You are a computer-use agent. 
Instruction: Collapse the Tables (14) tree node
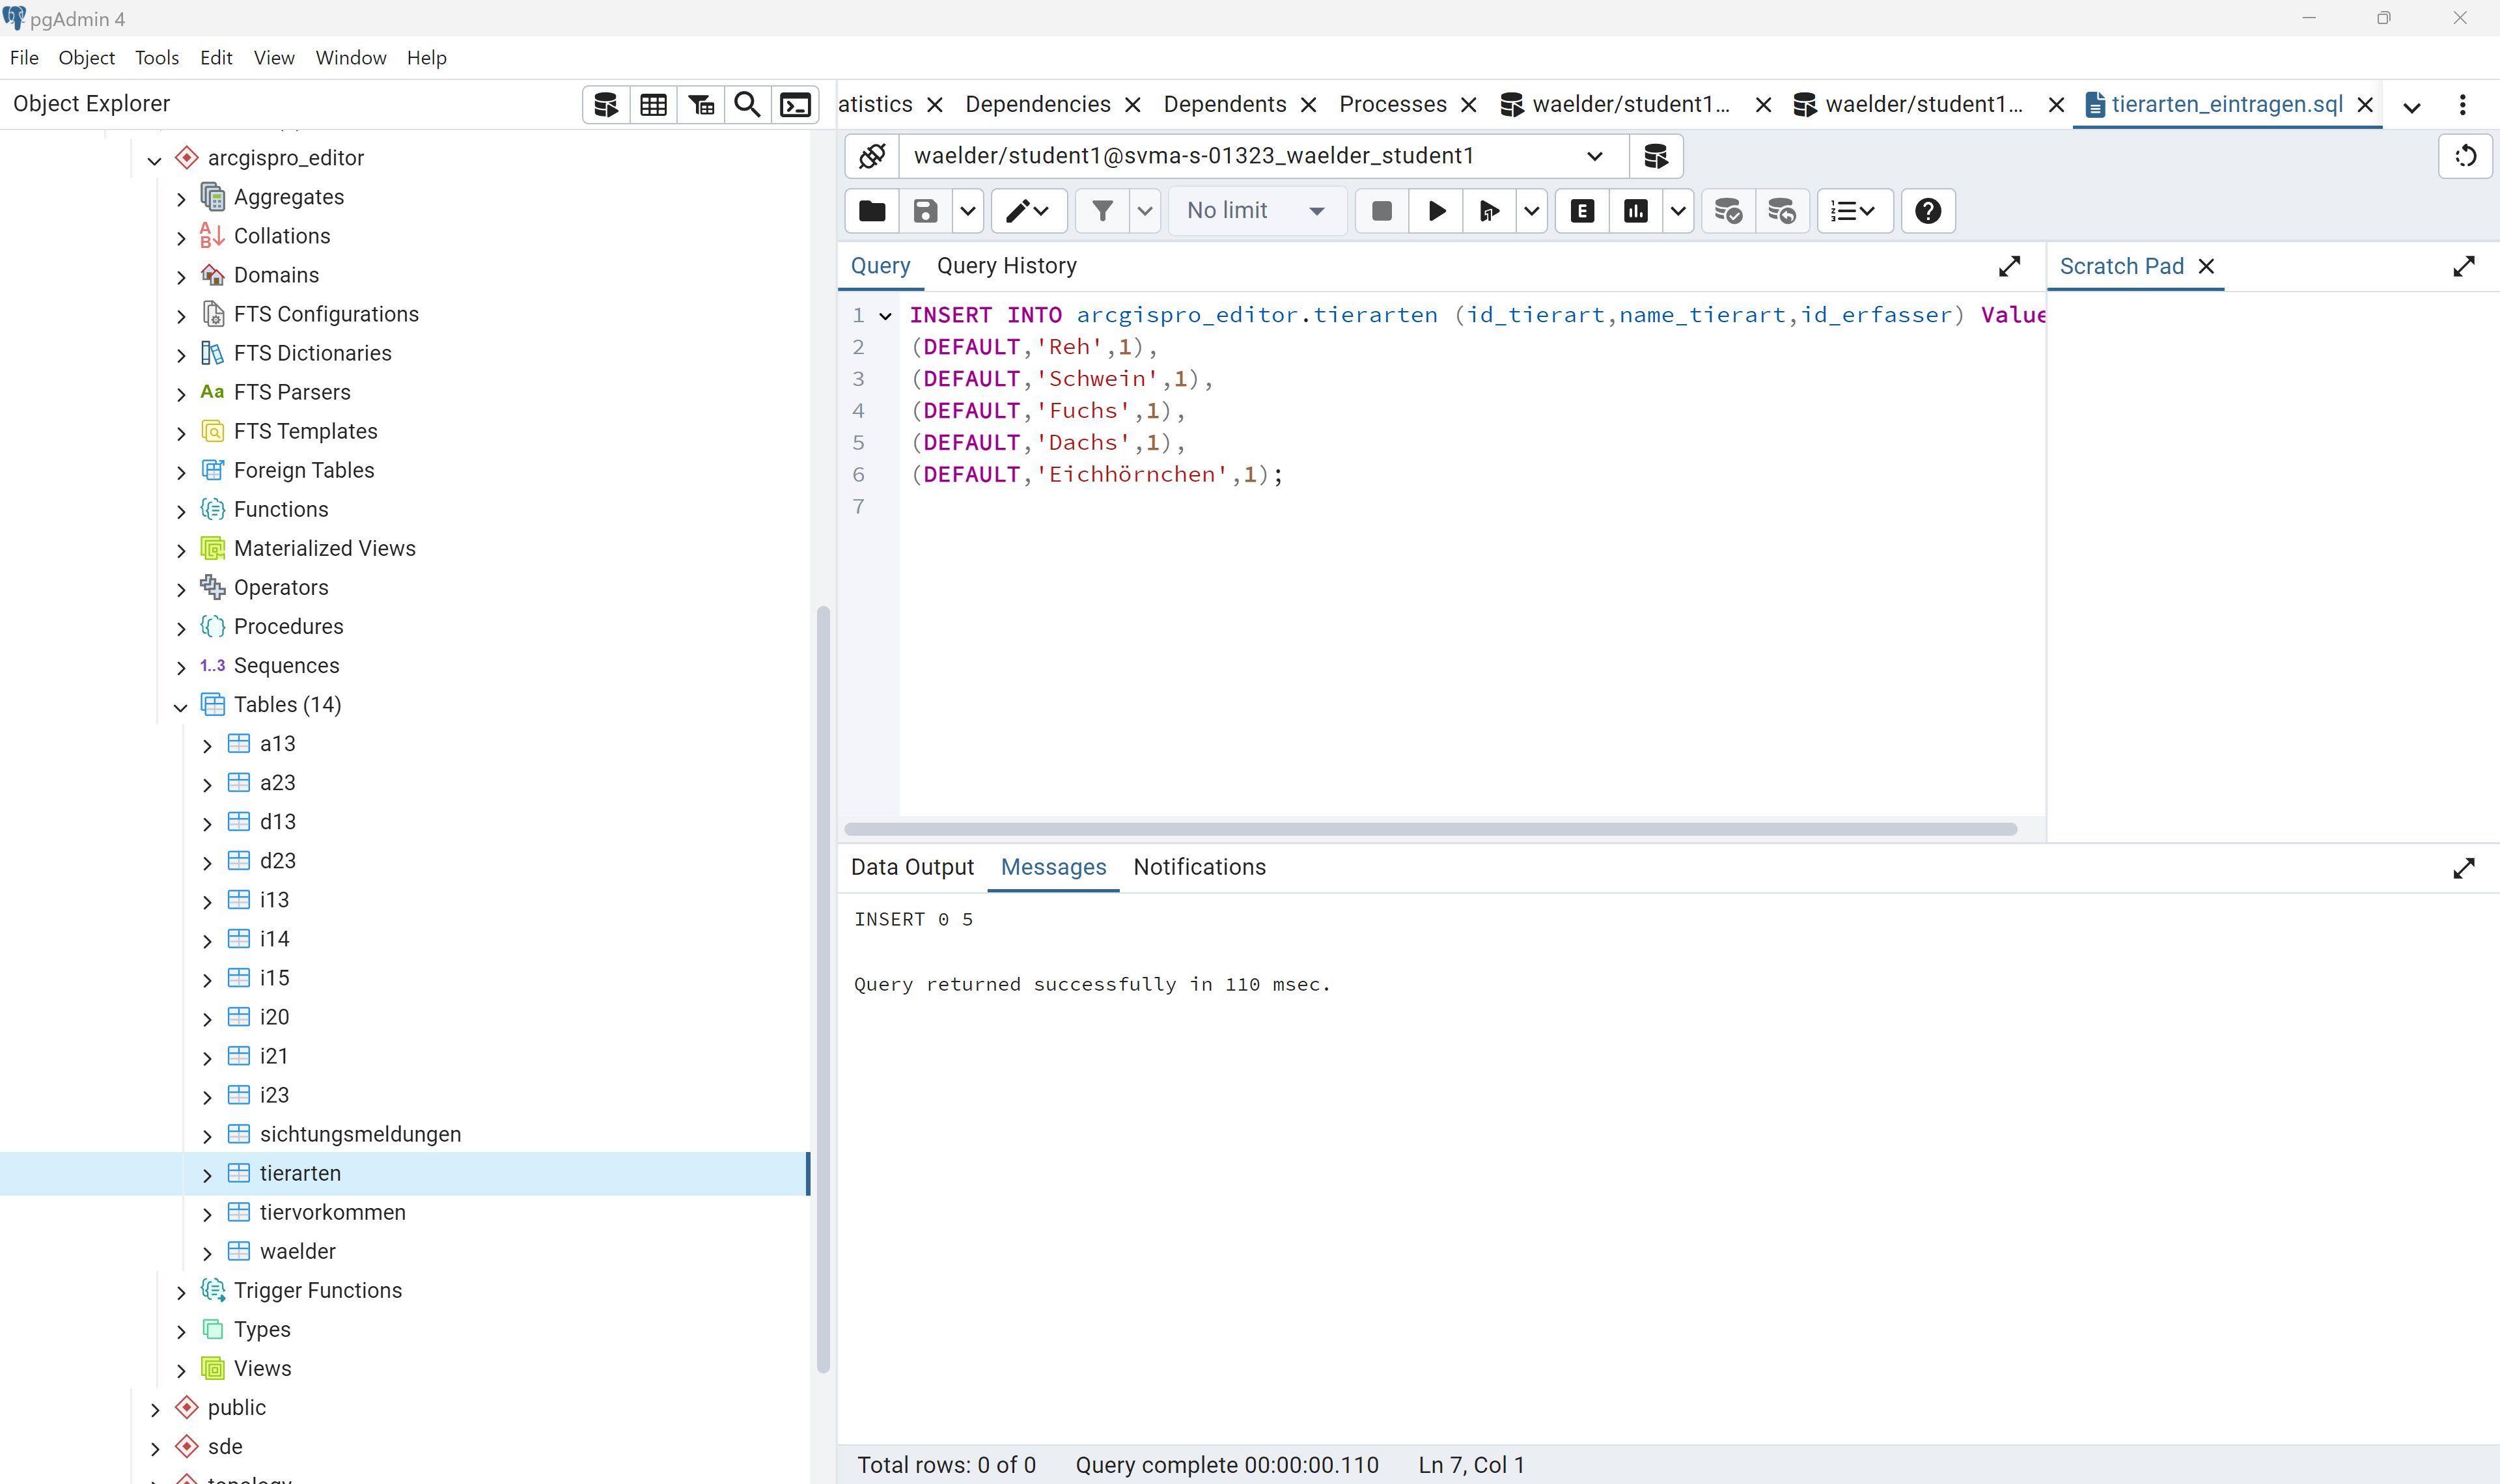(x=181, y=707)
